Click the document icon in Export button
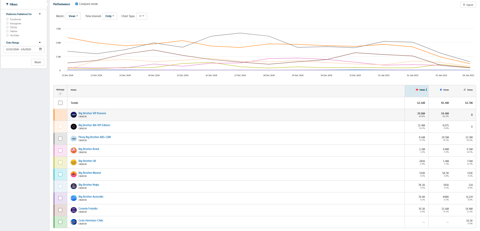The width and height of the screenshot is (480, 231). click(464, 5)
